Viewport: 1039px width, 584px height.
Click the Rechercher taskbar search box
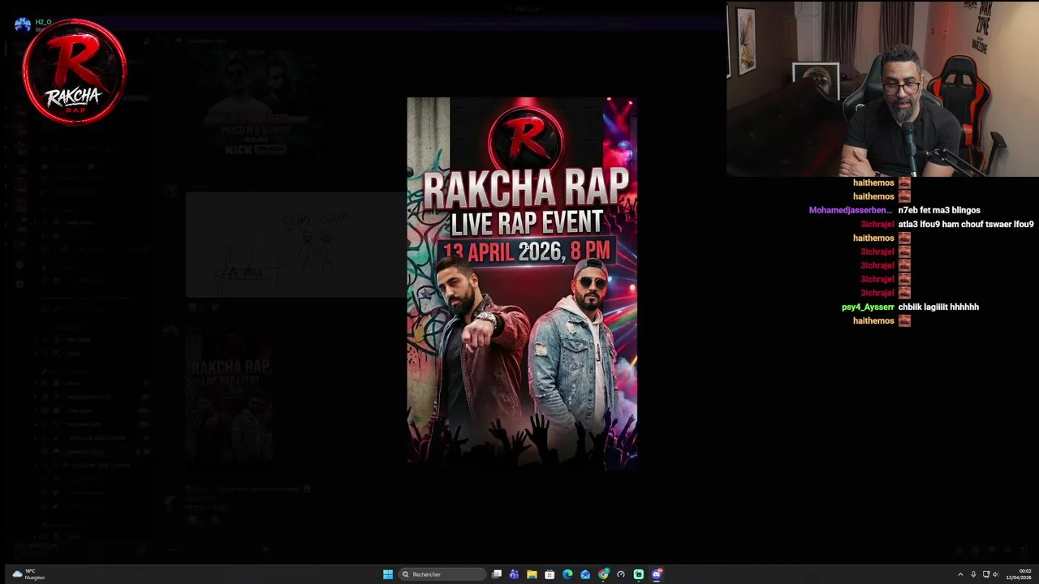(442, 574)
